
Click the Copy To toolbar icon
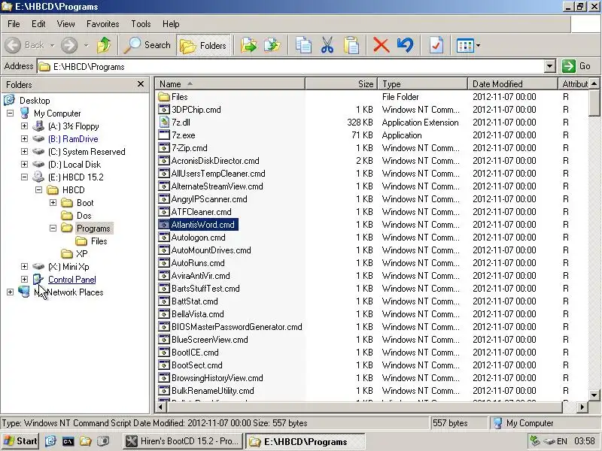272,45
